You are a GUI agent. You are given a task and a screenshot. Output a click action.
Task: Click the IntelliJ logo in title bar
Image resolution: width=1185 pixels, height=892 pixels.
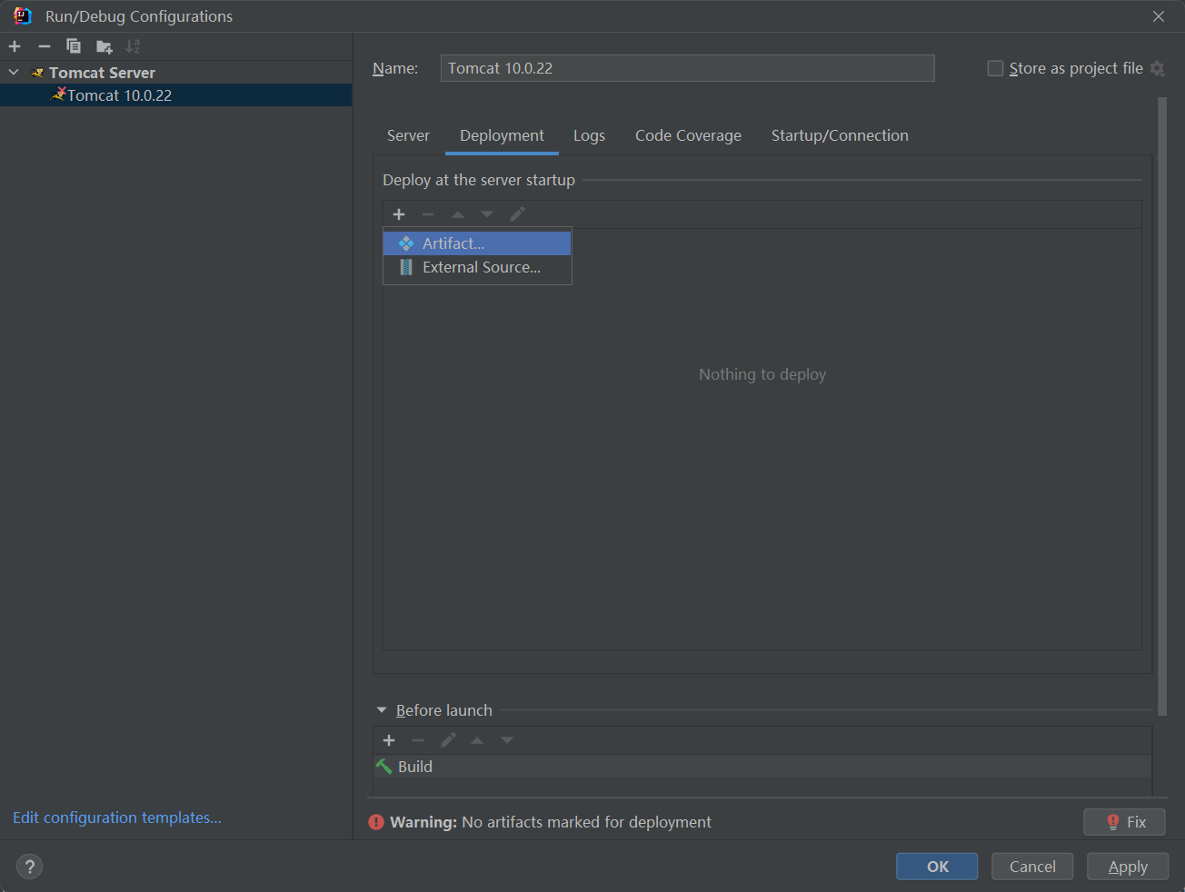(x=23, y=16)
